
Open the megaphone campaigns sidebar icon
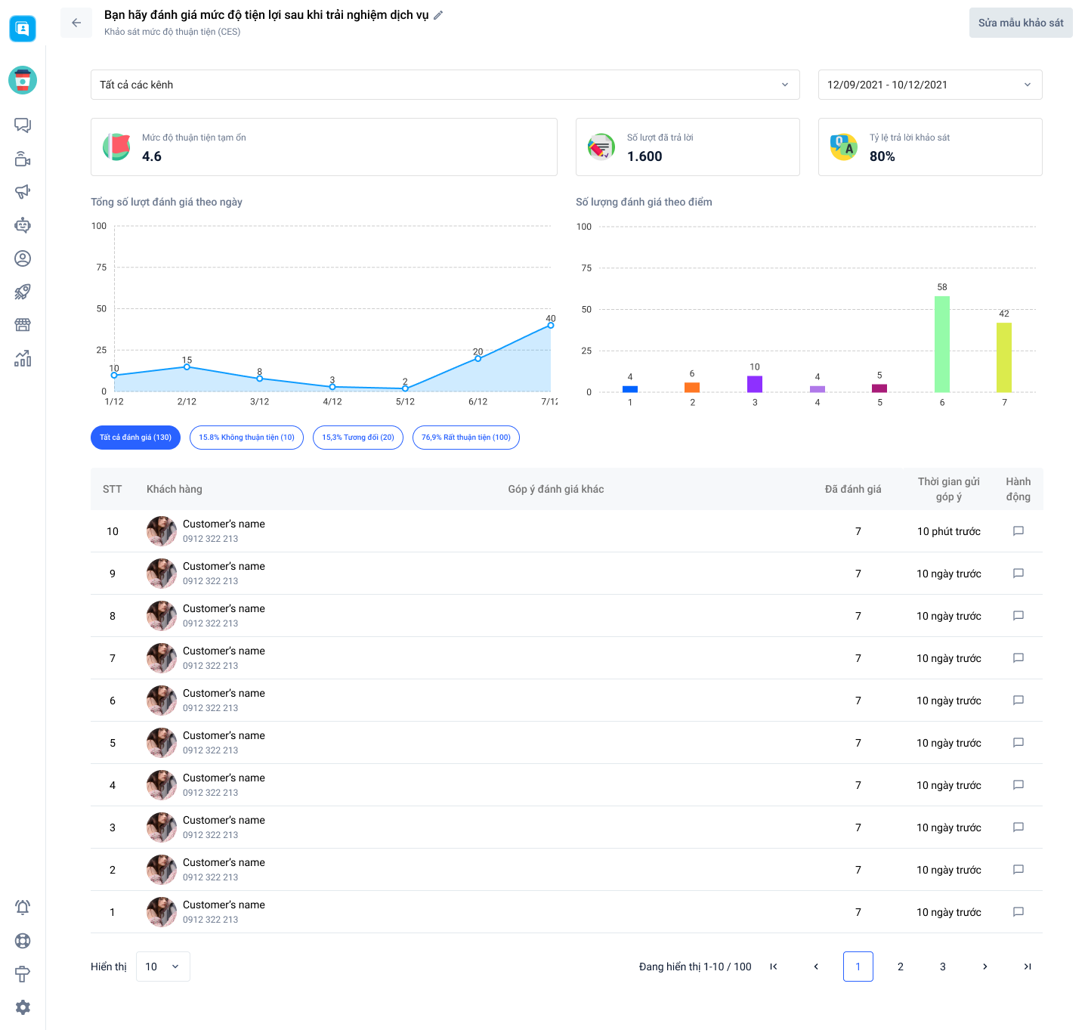coord(23,192)
